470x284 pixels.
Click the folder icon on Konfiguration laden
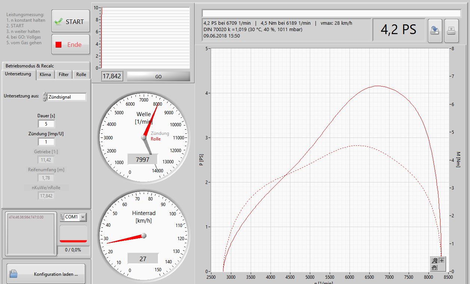[x=13, y=274]
